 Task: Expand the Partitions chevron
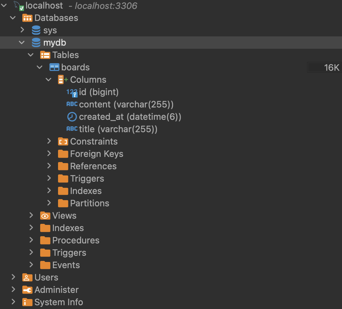pyautogui.click(x=49, y=203)
